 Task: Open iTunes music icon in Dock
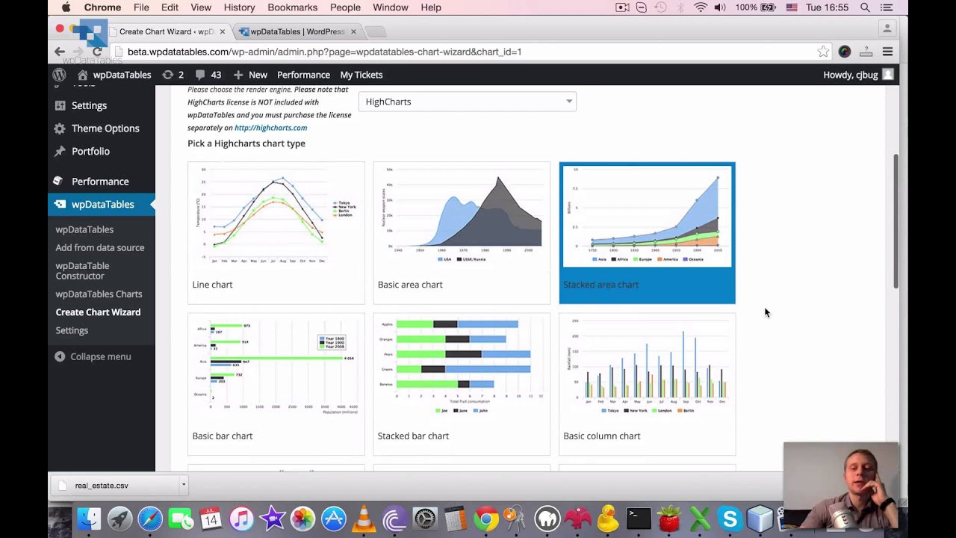pos(242,519)
